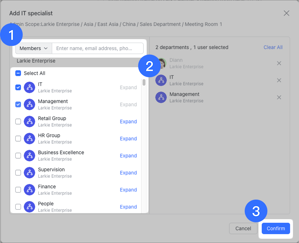The width and height of the screenshot is (299, 243).
Task: Uncheck the Management department checkbox
Action: (18, 105)
